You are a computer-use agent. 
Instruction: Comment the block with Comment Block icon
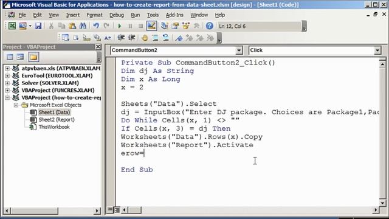156,38
